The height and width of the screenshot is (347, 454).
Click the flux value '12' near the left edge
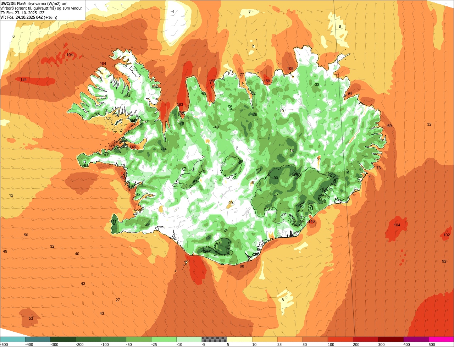point(11,195)
